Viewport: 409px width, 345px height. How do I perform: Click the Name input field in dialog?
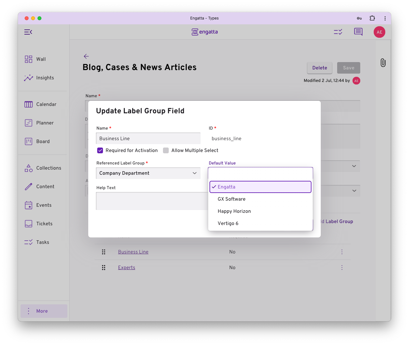pyautogui.click(x=148, y=139)
